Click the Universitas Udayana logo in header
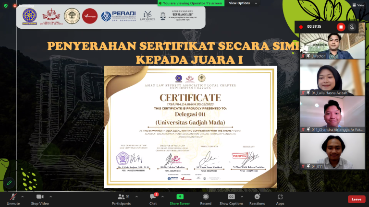Image resolution: width=369 pixels, height=207 pixels. coord(29,16)
